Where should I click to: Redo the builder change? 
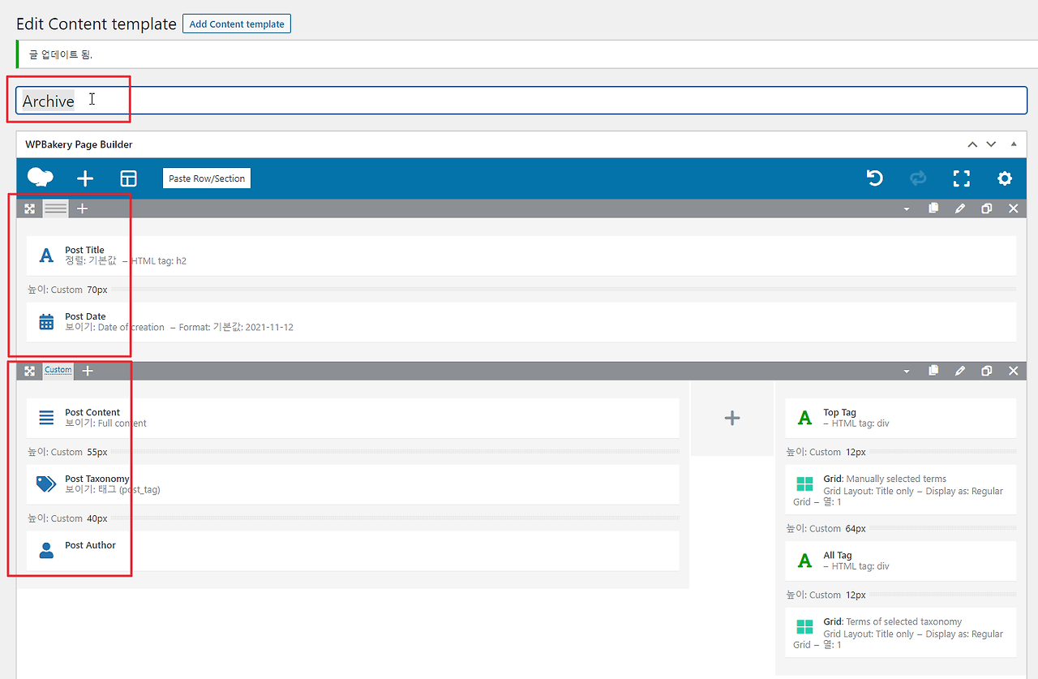918,178
